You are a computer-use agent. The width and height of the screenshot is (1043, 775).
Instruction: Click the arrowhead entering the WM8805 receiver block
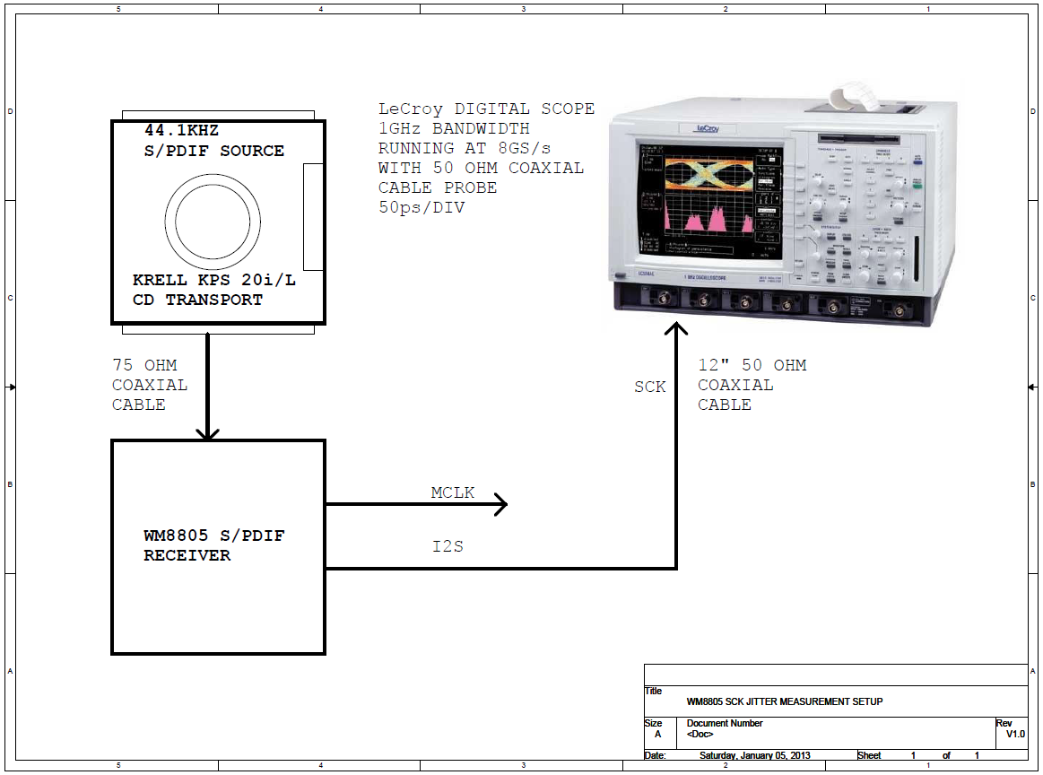[207, 434]
